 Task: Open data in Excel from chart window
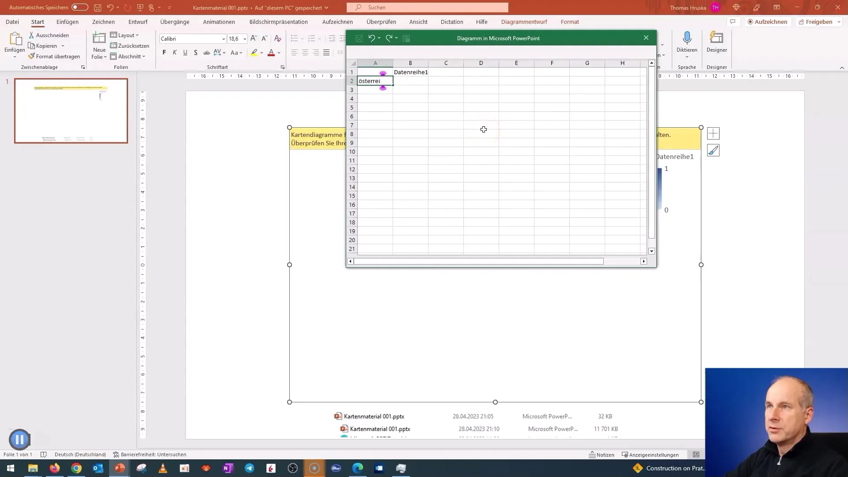406,38
